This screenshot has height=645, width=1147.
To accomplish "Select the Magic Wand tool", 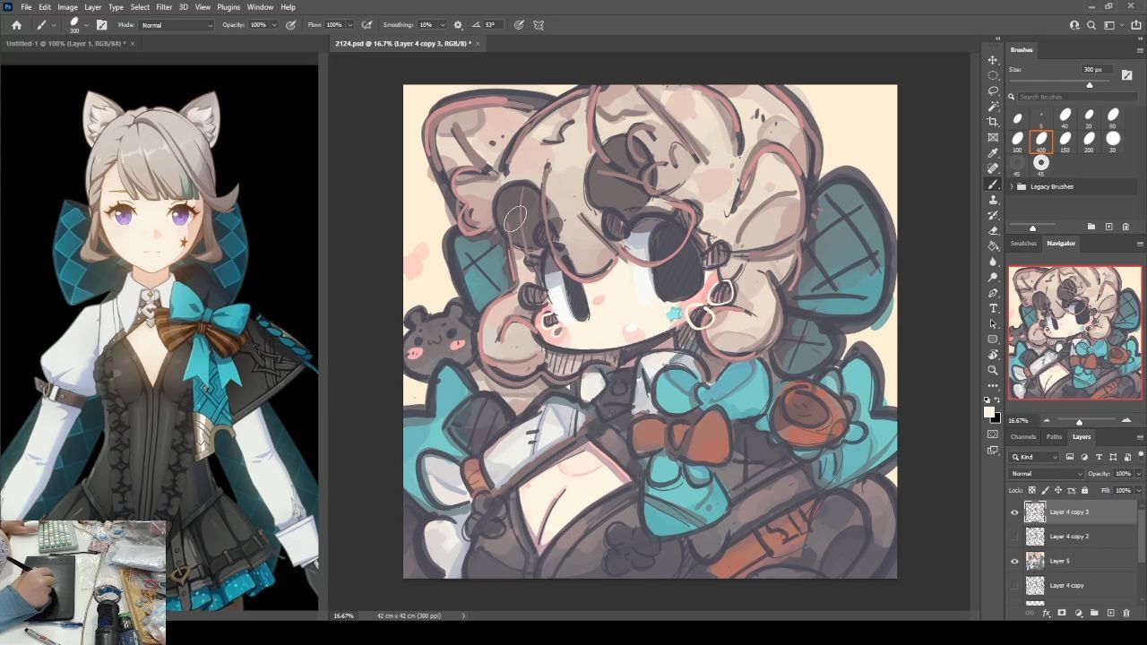I will click(x=993, y=107).
